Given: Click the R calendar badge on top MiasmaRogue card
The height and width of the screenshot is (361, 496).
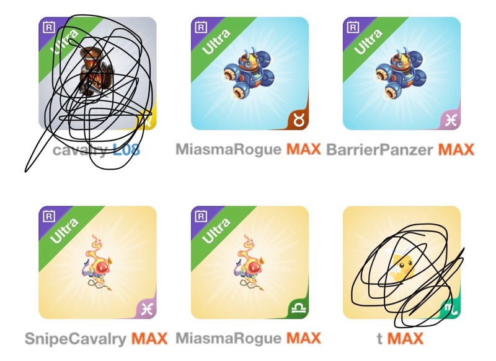Looking at the screenshot, I should click(201, 27).
